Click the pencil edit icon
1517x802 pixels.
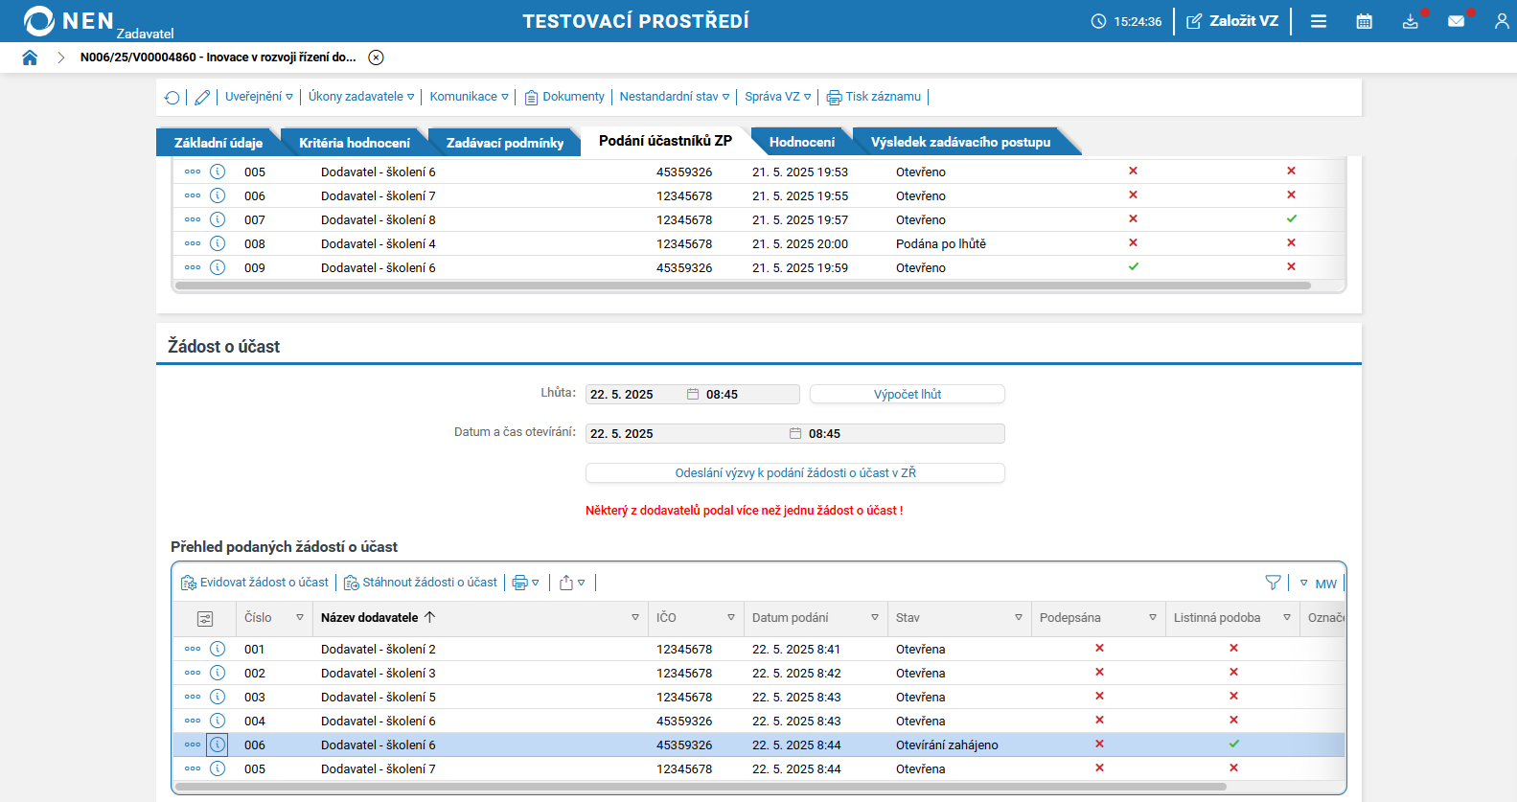(202, 98)
